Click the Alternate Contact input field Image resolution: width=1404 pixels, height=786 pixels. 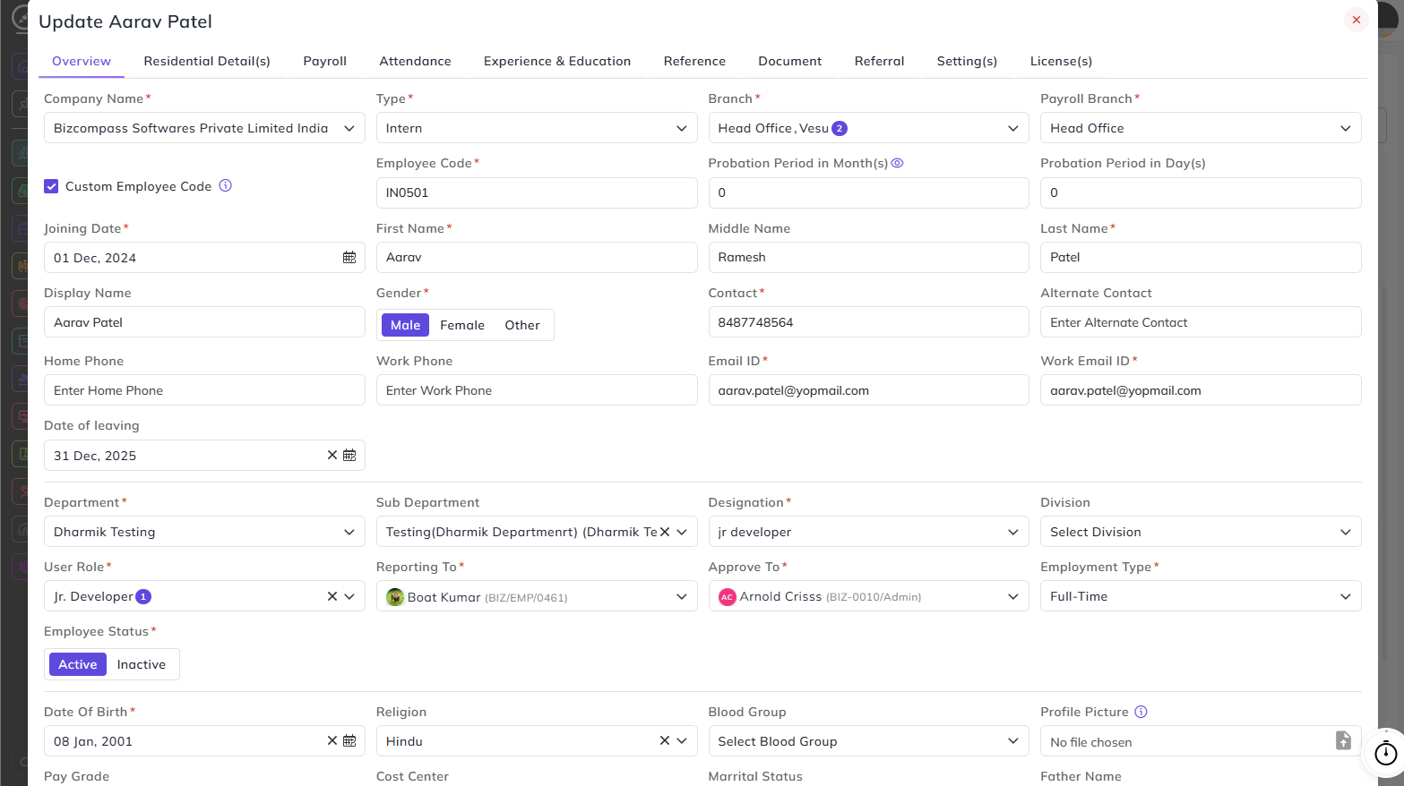1201,322
